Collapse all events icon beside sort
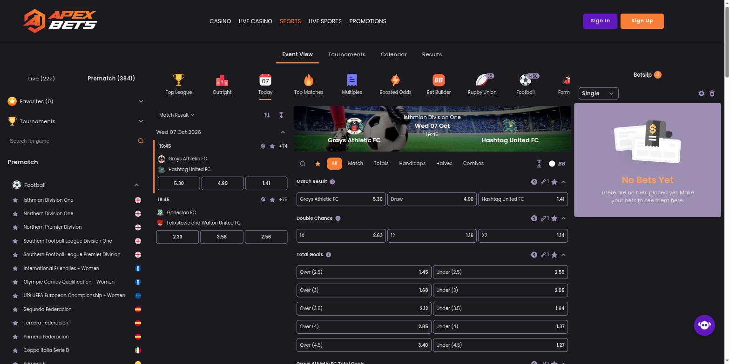 tap(281, 115)
